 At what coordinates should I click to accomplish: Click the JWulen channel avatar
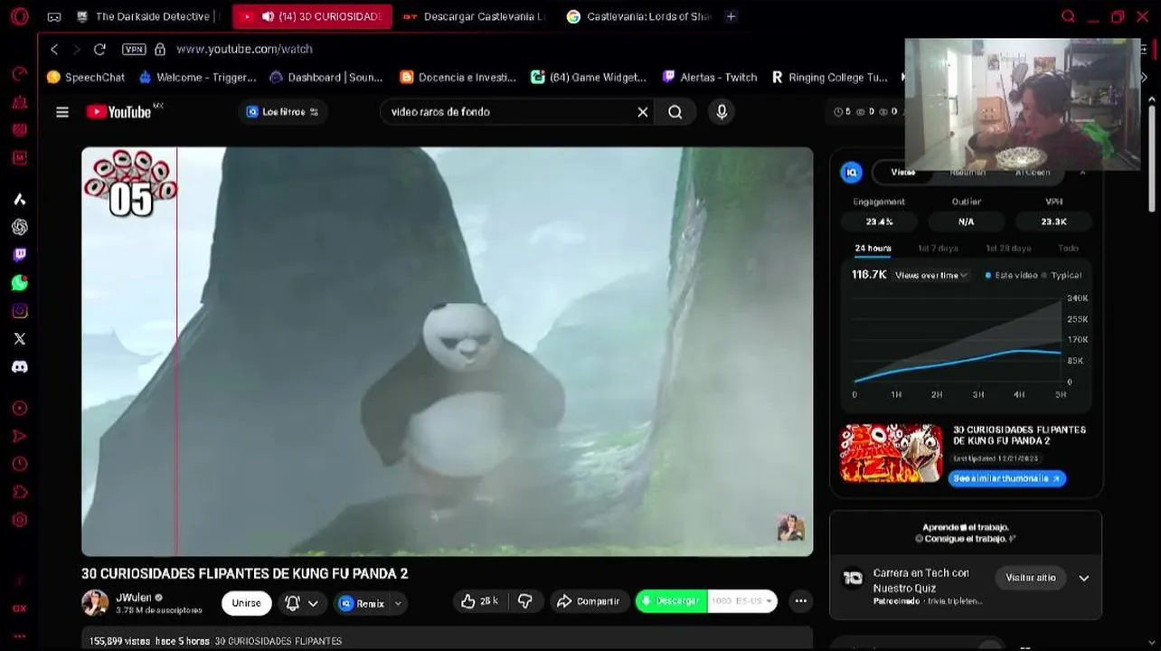[x=95, y=603]
